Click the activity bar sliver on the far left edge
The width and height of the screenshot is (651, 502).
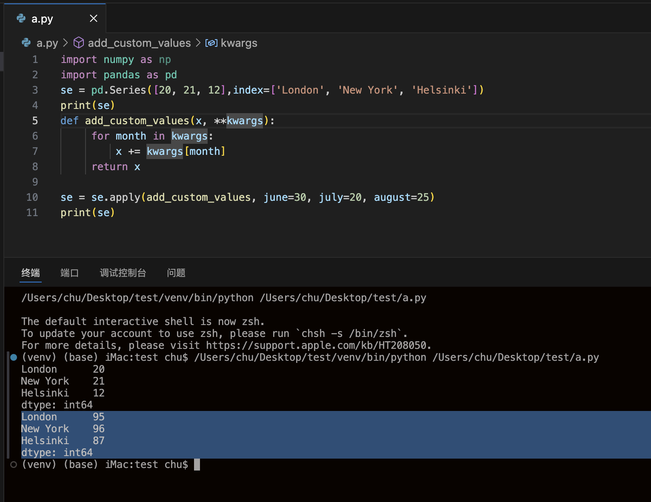(2, 61)
